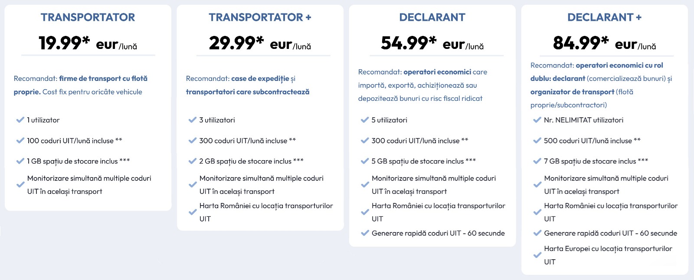Viewport: 694px width, 280px height.
Task: Select the checkmark next to "2 GB spațiu de stocare"
Action: tap(192, 161)
